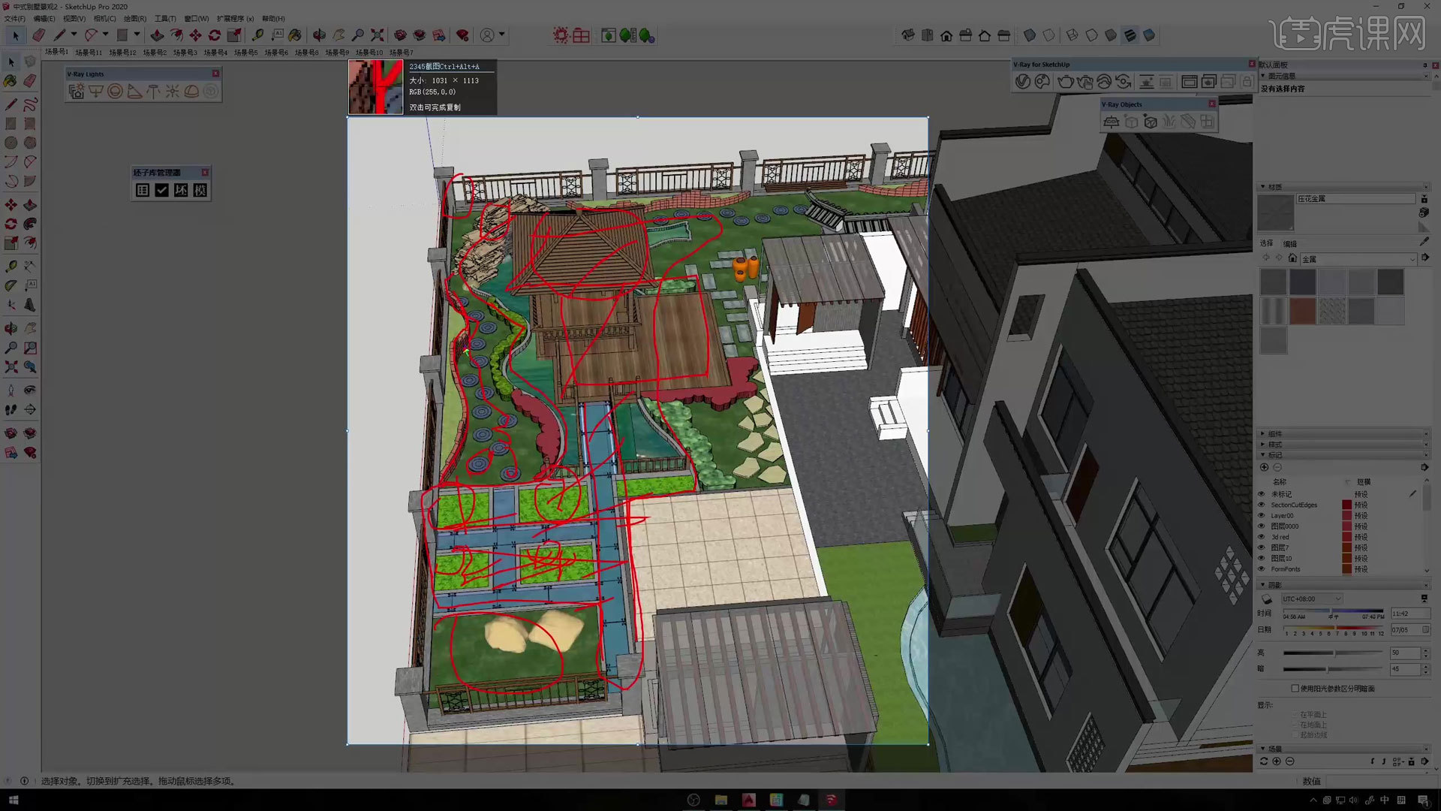The width and height of the screenshot is (1441, 811).
Task: Click the Zoom Extents tool in top toolbar
Action: click(378, 35)
